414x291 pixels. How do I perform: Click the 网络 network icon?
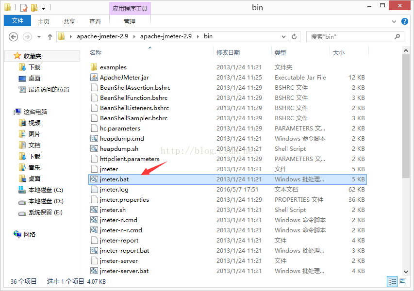click(x=17, y=234)
